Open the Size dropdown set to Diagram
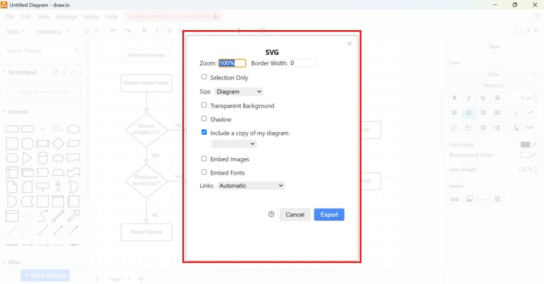 (238, 92)
